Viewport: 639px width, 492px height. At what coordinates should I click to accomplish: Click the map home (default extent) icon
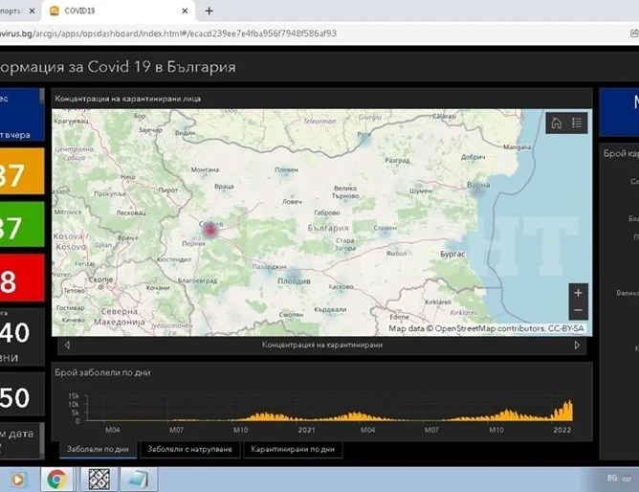[x=557, y=123]
